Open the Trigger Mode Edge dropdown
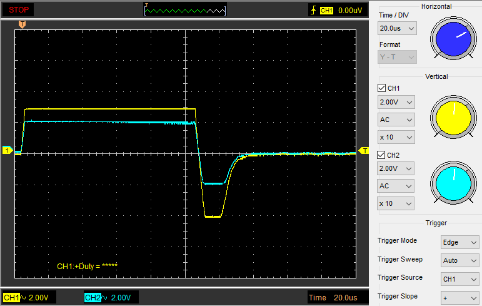482x306 pixels. coord(459,242)
